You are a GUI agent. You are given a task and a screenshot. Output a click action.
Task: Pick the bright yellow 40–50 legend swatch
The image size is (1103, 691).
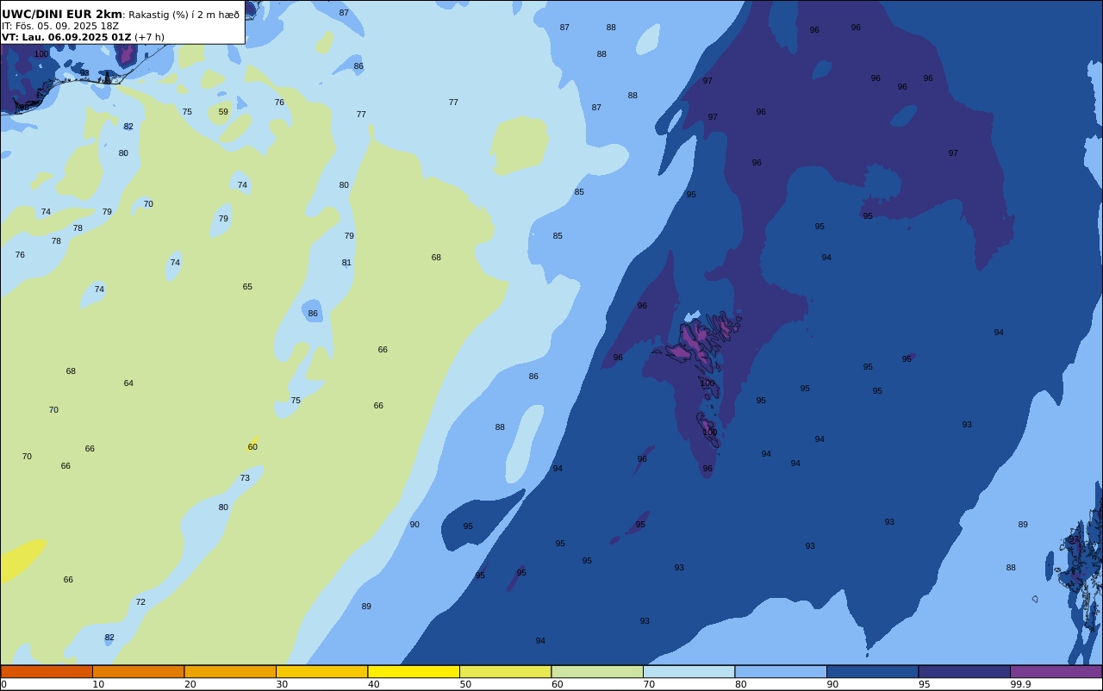pyautogui.click(x=414, y=671)
